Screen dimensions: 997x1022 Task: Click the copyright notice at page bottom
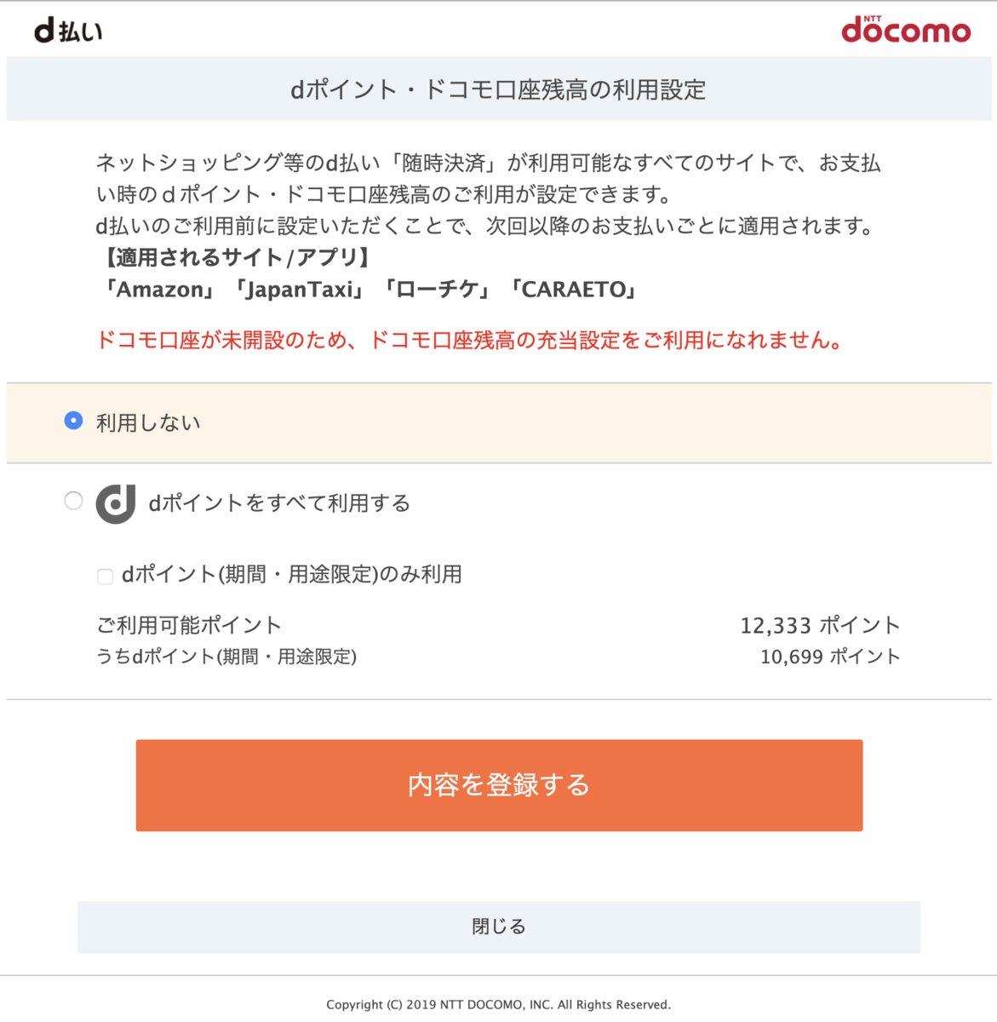tap(498, 1004)
